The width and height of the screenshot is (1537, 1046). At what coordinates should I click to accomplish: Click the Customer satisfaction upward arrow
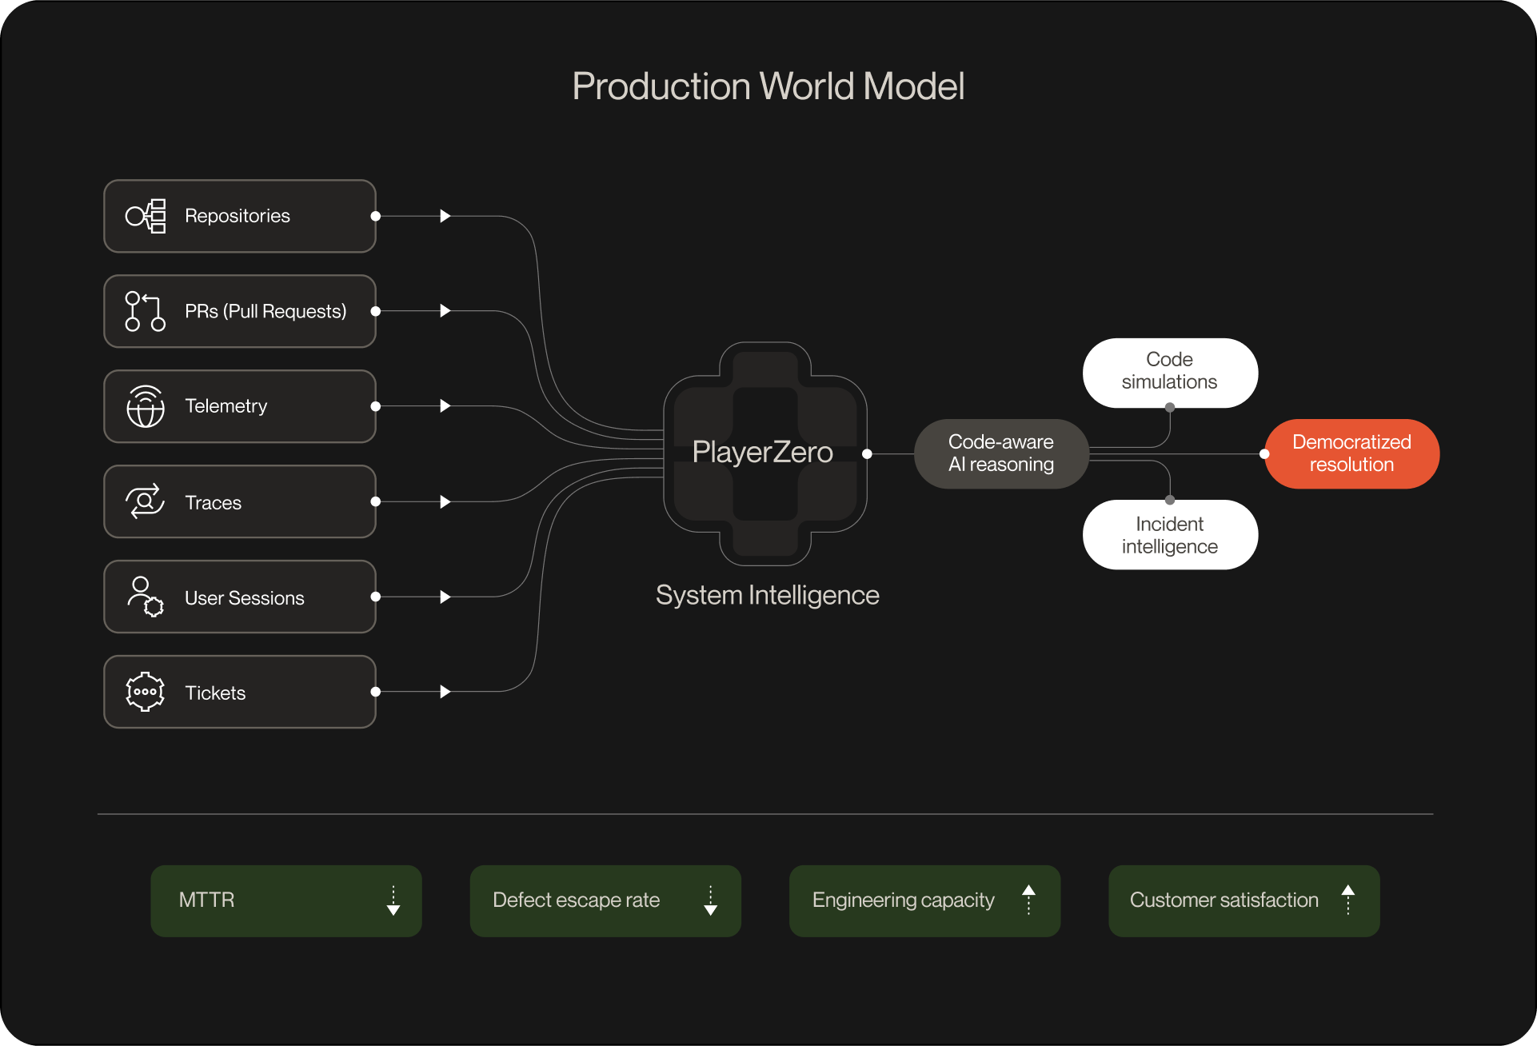[1348, 900]
